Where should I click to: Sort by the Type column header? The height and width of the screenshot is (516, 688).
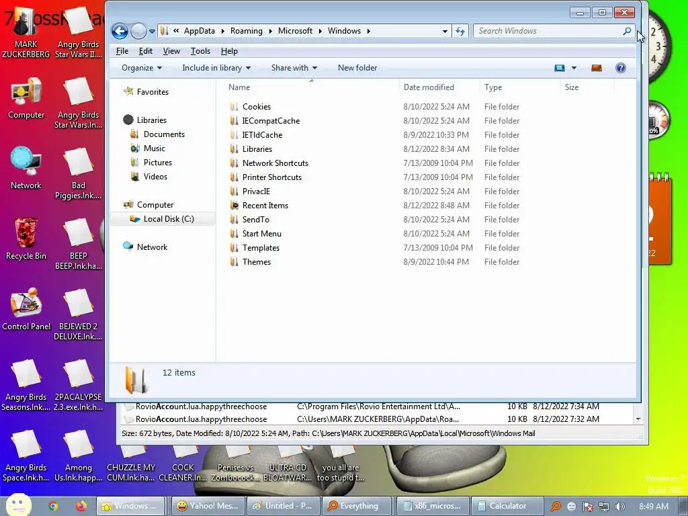click(x=521, y=87)
